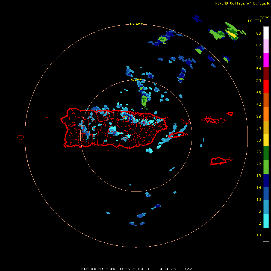Click the cyan legend swatch
This screenshot has height=271, width=271.
click(x=266, y=221)
